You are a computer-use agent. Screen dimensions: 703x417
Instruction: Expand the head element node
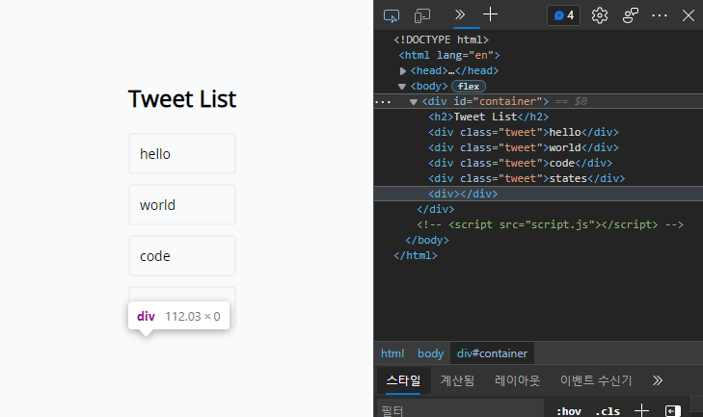(x=403, y=70)
